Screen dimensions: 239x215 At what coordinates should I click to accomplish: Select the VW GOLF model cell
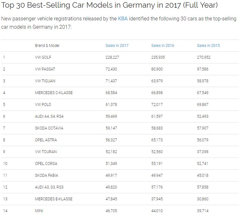[x=43, y=57]
